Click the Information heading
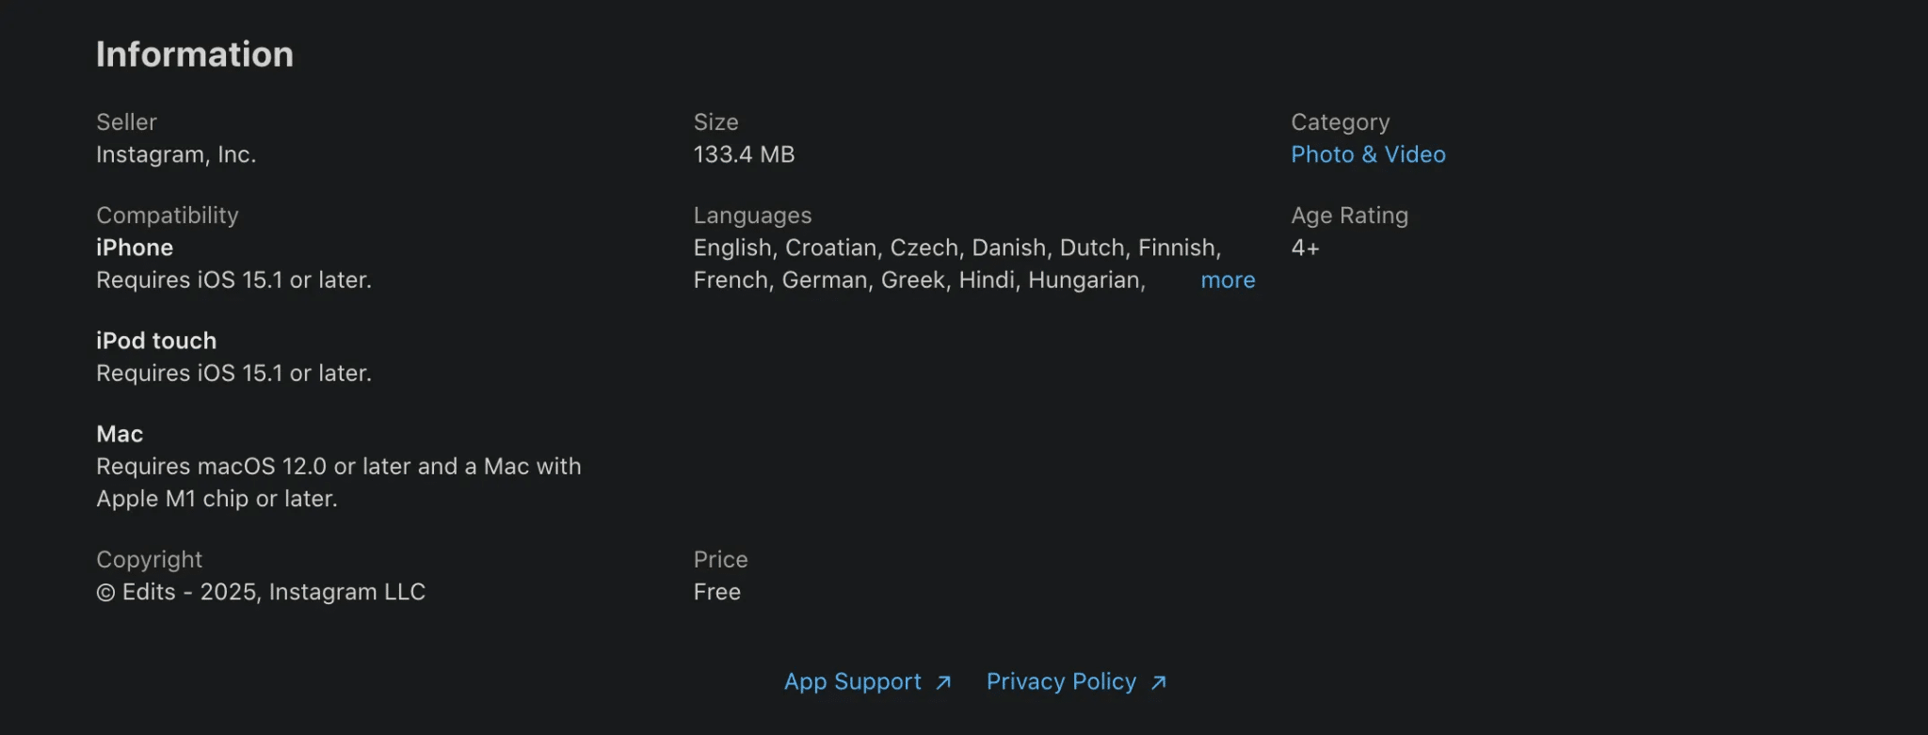1928x735 pixels. 194,54
